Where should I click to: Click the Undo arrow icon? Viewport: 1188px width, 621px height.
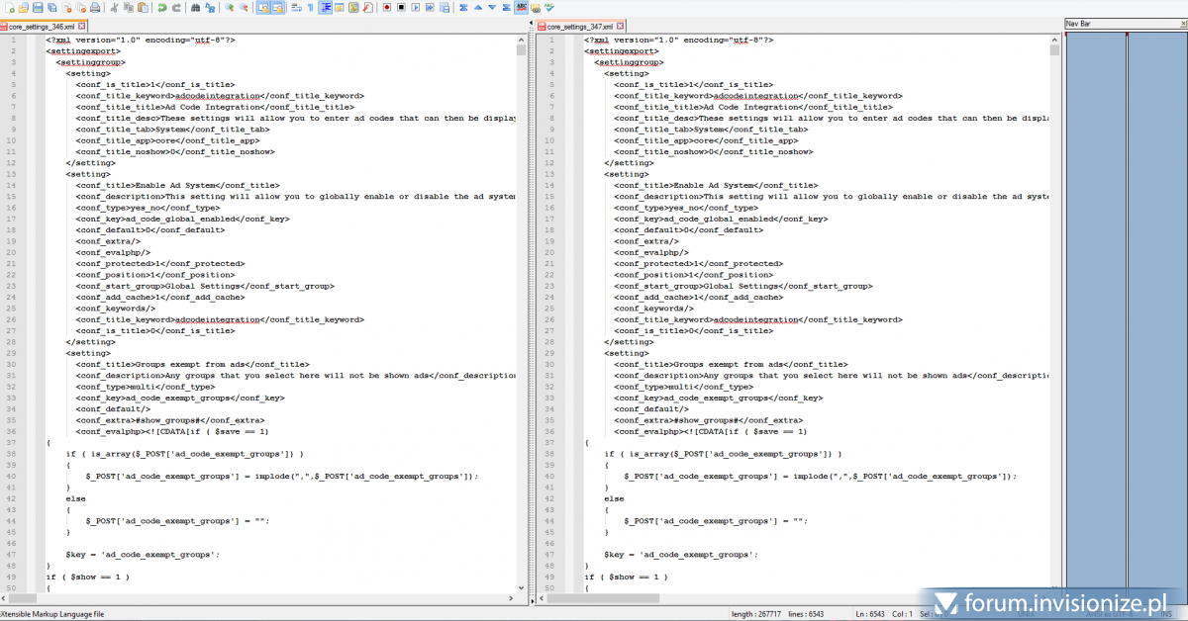pos(161,8)
